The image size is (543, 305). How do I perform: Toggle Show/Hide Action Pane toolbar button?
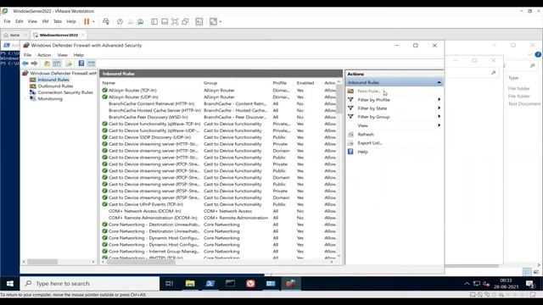pos(91,64)
